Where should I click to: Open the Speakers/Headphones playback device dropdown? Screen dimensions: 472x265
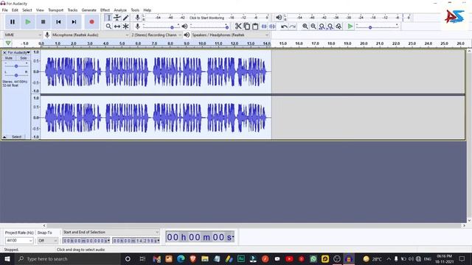(x=230, y=35)
